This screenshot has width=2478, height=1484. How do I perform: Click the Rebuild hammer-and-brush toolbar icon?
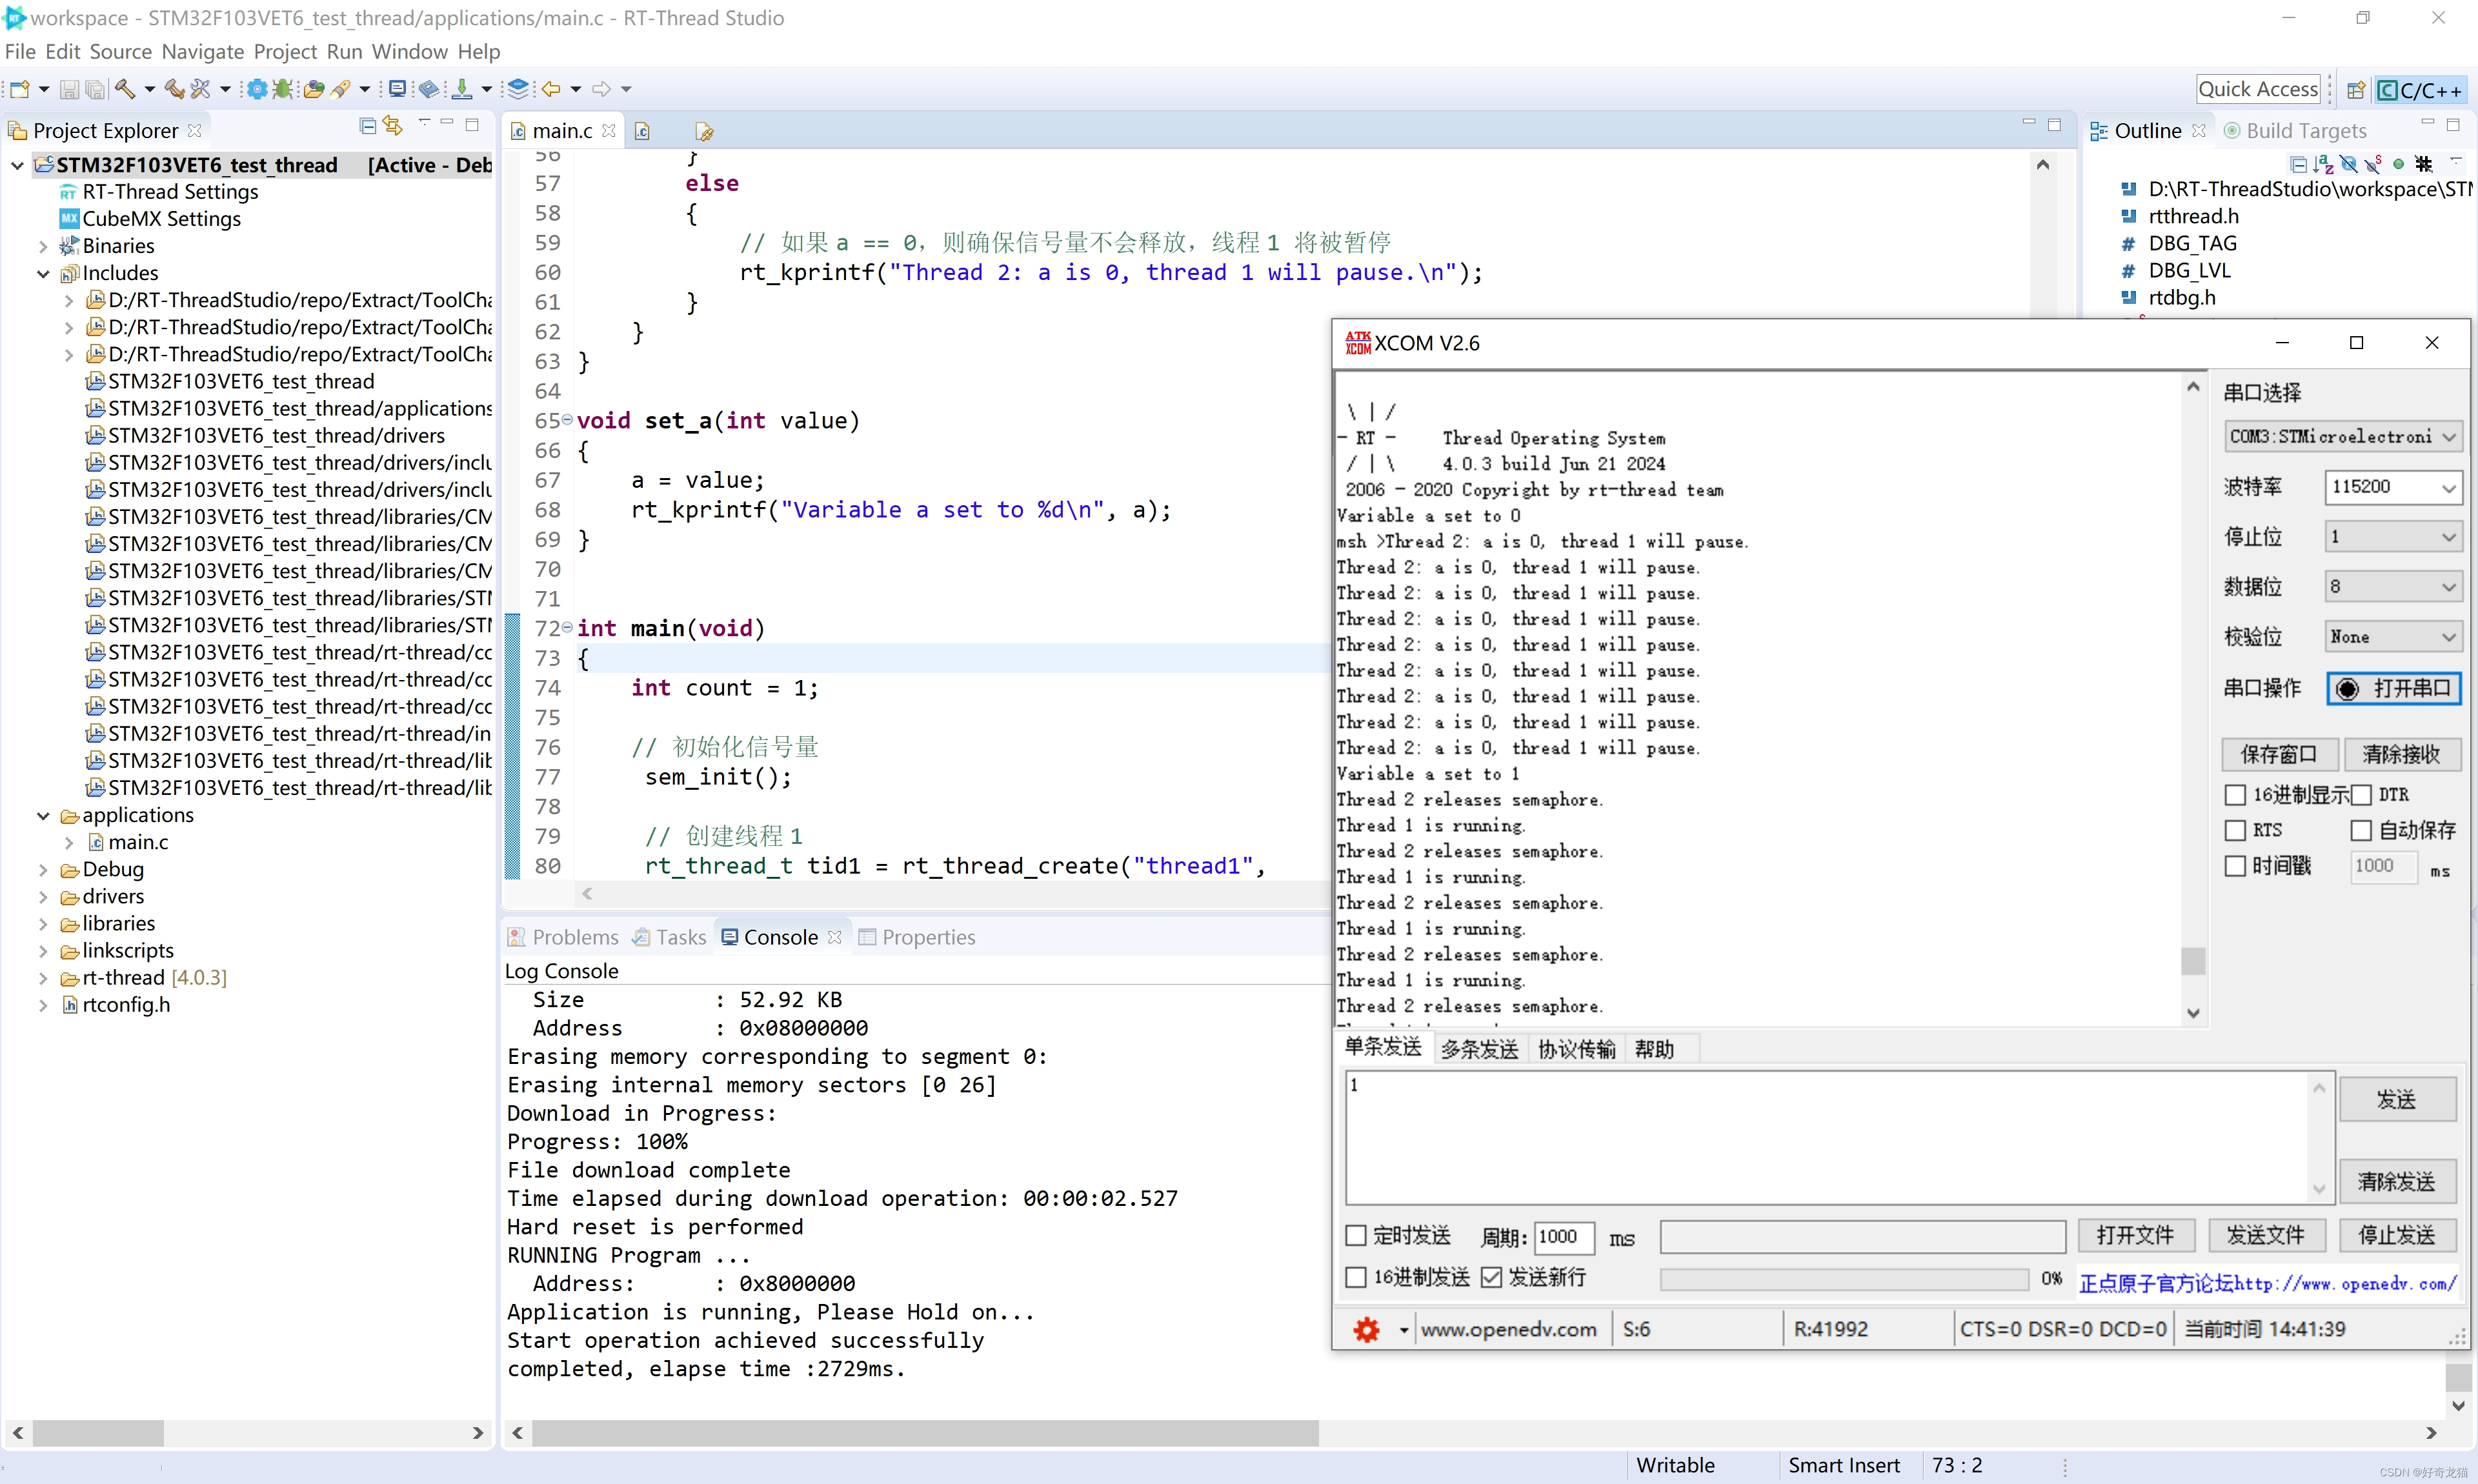[x=174, y=89]
